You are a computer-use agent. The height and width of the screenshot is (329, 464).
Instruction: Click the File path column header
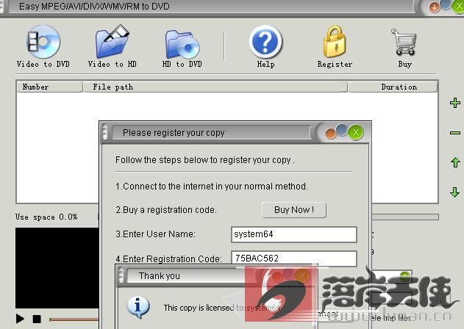pos(215,87)
